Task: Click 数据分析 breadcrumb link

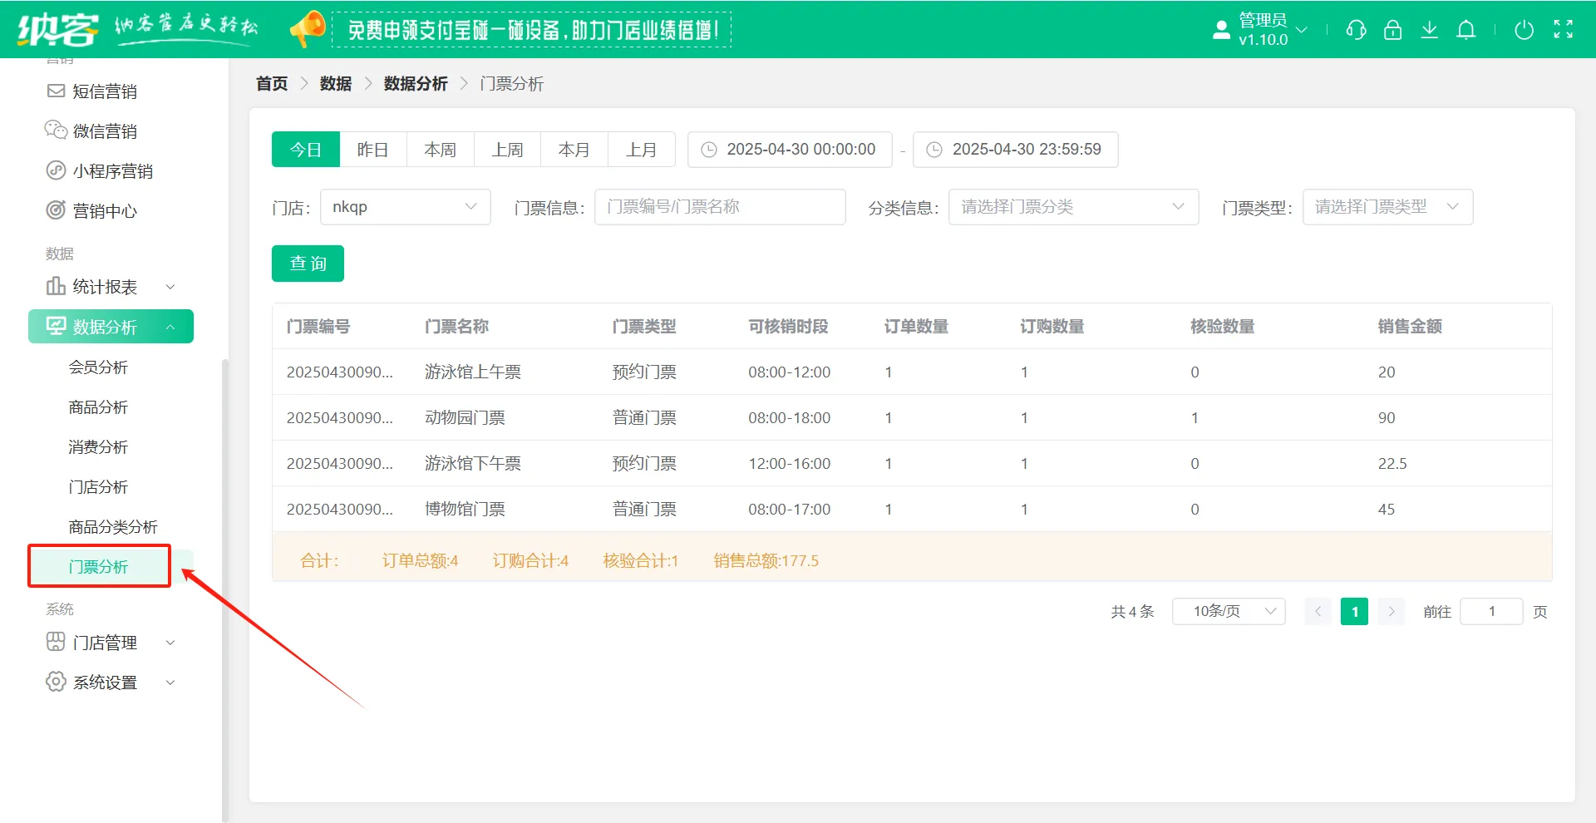Action: point(416,84)
